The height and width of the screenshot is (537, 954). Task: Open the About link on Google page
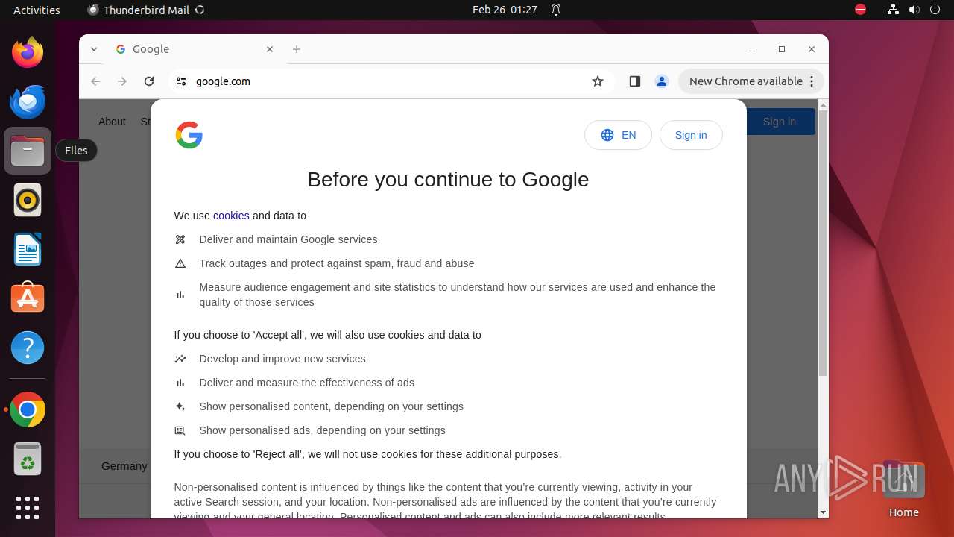coord(112,122)
